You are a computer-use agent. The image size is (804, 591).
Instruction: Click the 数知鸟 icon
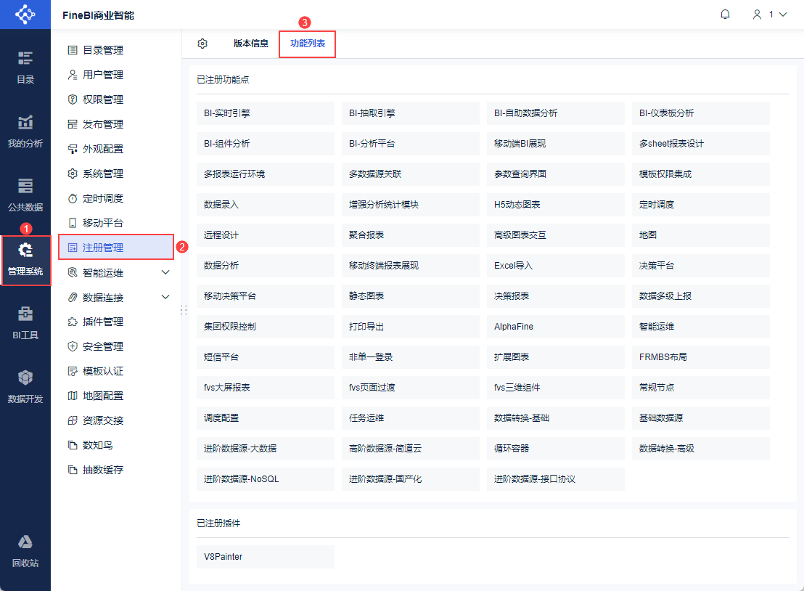(73, 445)
